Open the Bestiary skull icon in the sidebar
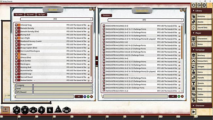This screenshot has height=120, width=213. click(194, 55)
